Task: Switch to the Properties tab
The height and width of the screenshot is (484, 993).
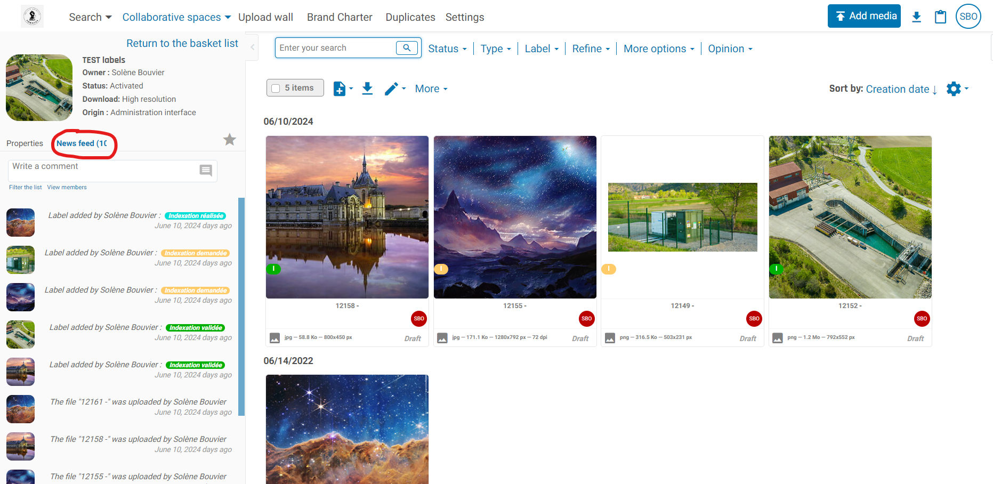Action: [x=25, y=143]
